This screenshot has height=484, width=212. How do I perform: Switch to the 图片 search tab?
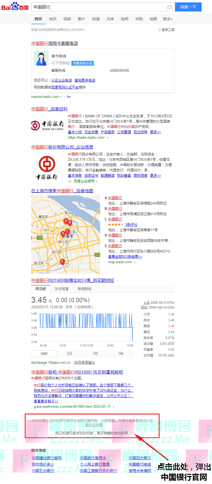81,19
